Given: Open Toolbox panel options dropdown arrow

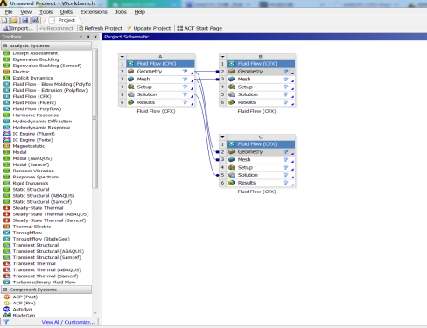Looking at the screenshot, I should click(x=80, y=37).
